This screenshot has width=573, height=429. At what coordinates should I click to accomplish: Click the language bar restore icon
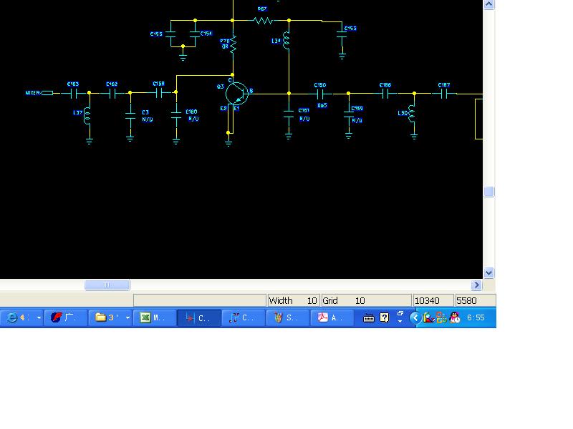pos(400,313)
